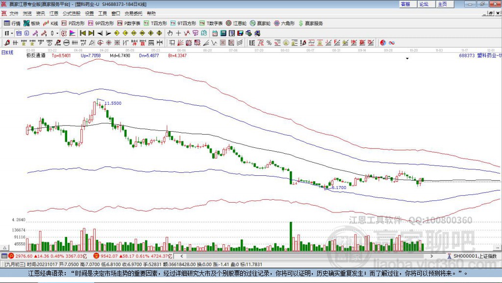Click the flag color chart icon
This screenshot has width=502, height=283.
[x=73, y=33]
